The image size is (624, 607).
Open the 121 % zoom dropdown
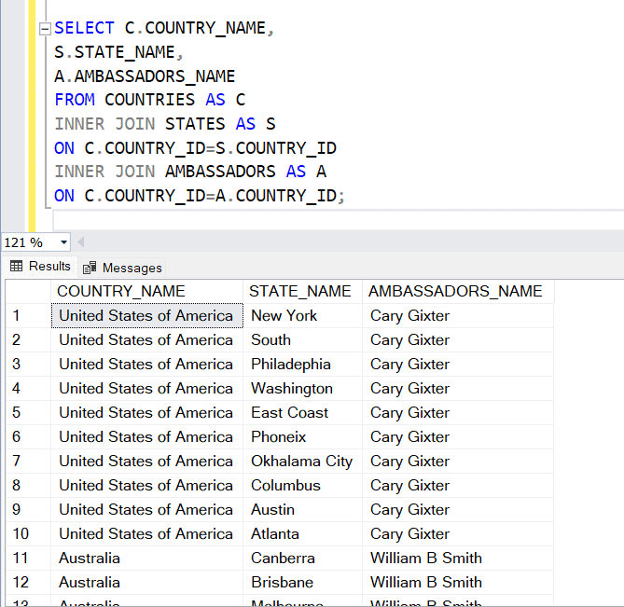[63, 242]
